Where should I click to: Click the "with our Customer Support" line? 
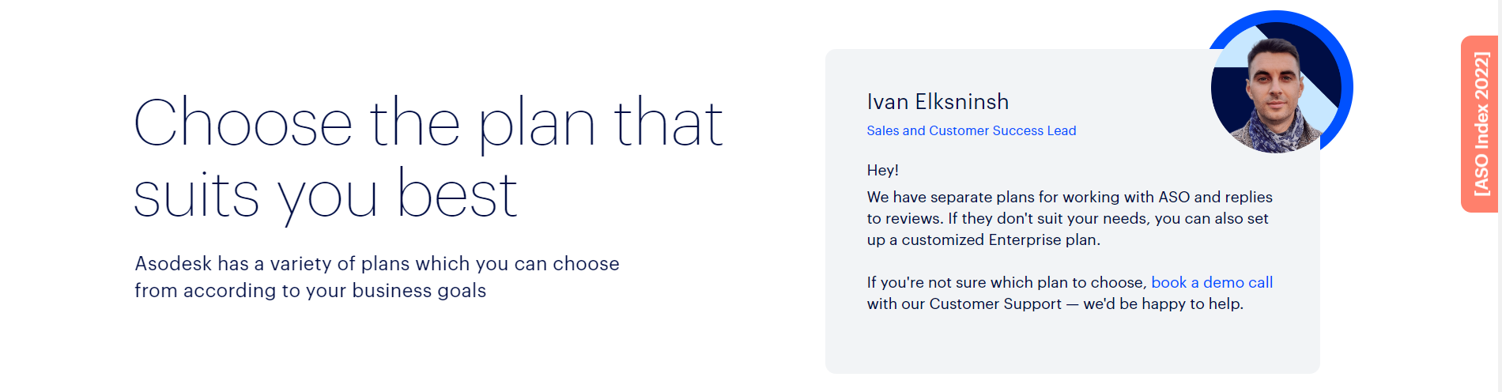click(964, 303)
